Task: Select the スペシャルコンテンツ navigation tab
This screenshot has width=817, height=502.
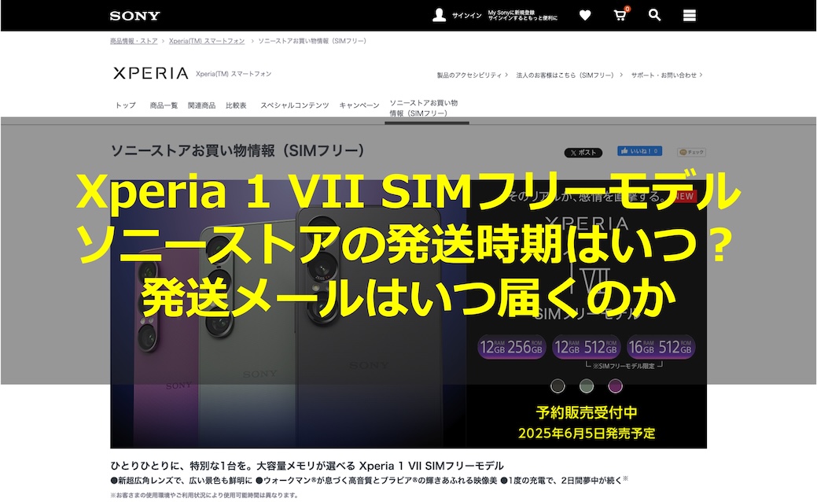Action: click(294, 105)
